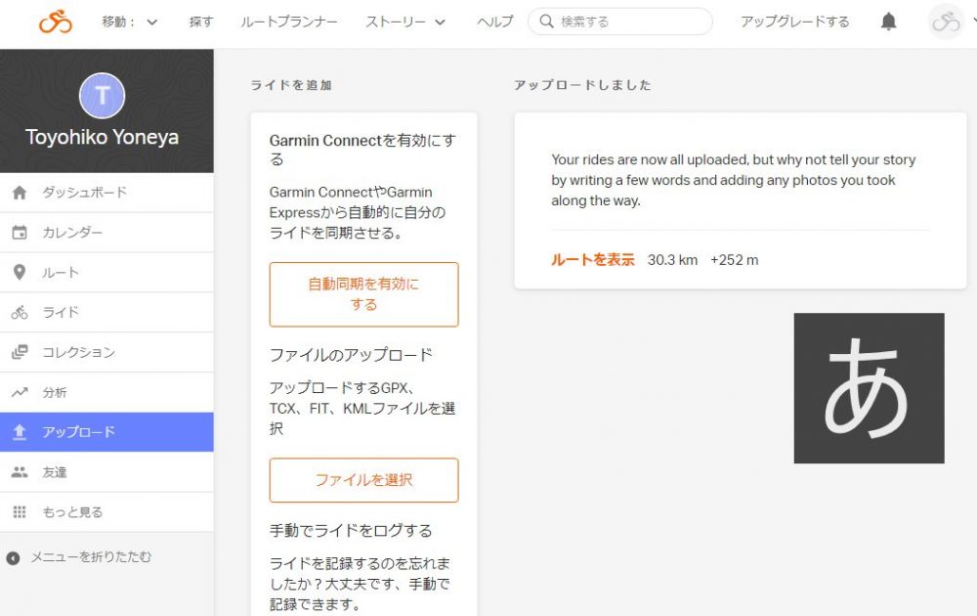Click the map pin icon beside ルート
977x616 pixels.
[20, 273]
